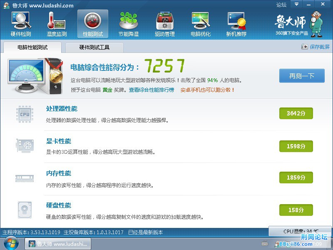Open the title bar dropdown menu arrow

(x=296, y=4)
